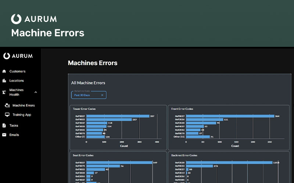
Task: Click the 0xF8027 bar in Front Error Codes
Action: pos(230,116)
